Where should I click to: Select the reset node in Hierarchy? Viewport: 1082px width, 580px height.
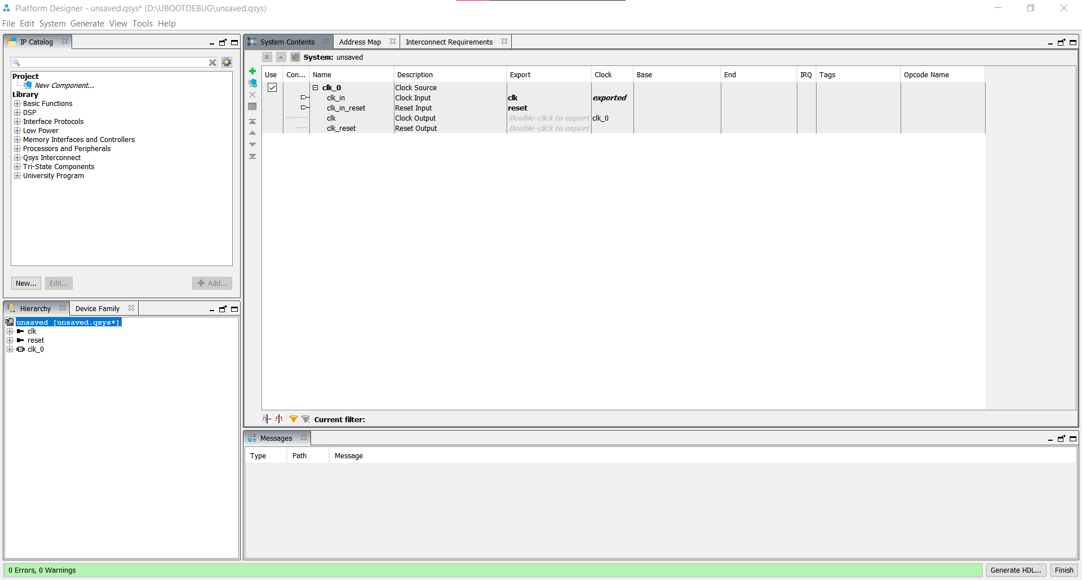36,340
